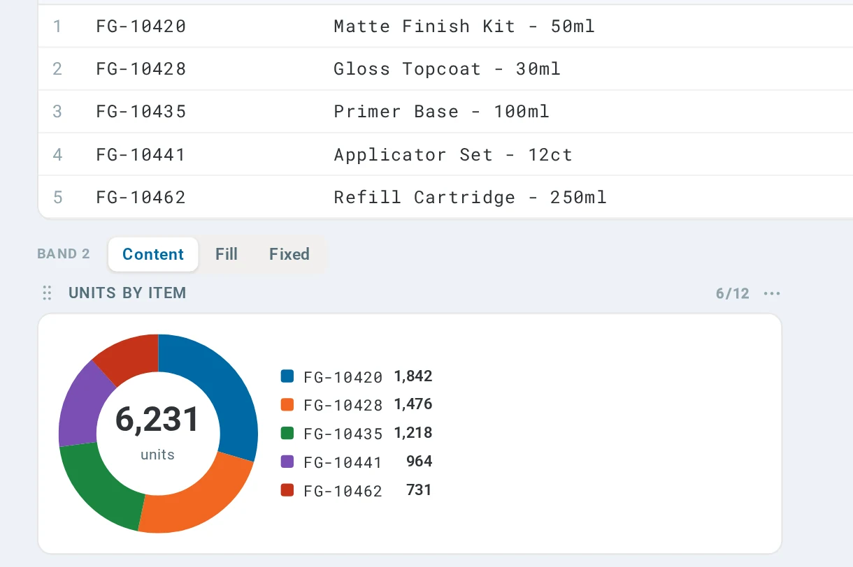Click row number 3 in the table
Image resolution: width=853 pixels, height=567 pixels.
coord(57,112)
